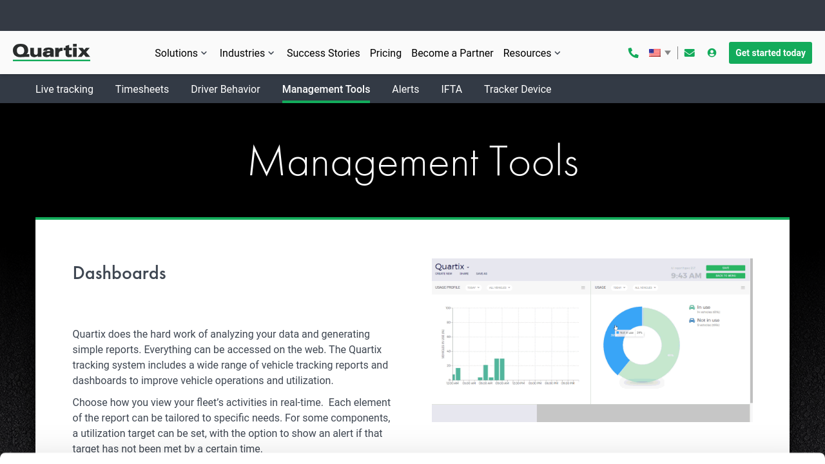
Task: Select the Alerts tab
Action: (405, 89)
